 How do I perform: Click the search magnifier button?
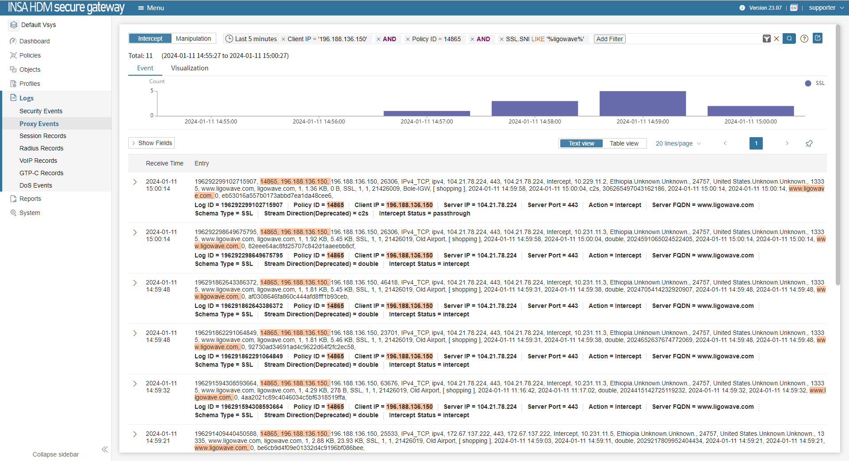point(789,39)
